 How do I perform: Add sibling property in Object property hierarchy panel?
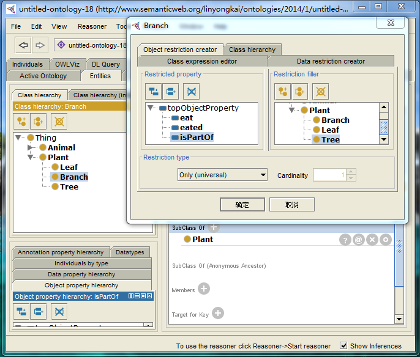(39, 312)
